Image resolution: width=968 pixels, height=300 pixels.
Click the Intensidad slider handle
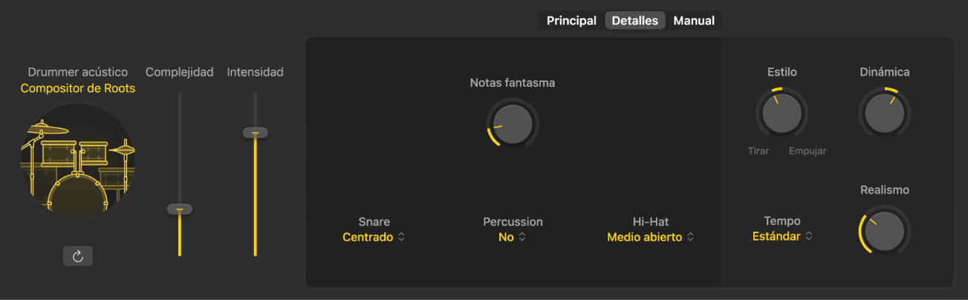(x=255, y=132)
